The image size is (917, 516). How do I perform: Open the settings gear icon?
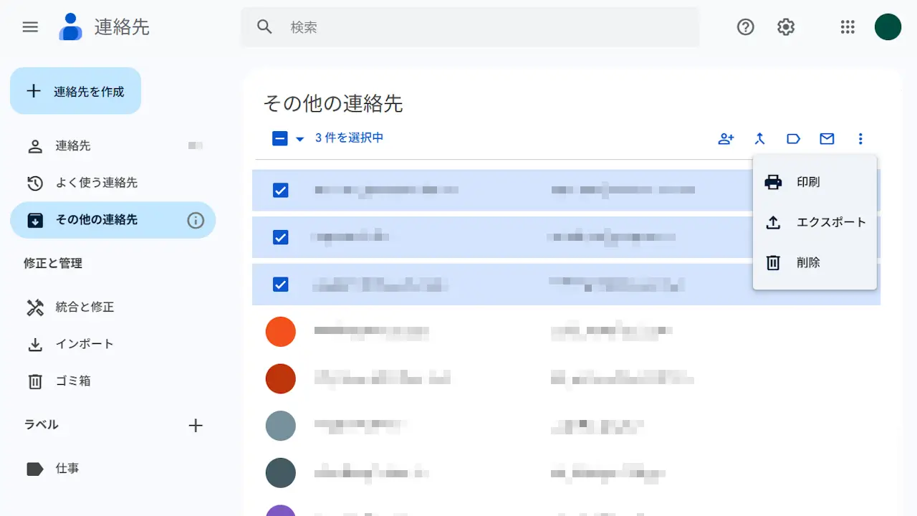coord(786,27)
